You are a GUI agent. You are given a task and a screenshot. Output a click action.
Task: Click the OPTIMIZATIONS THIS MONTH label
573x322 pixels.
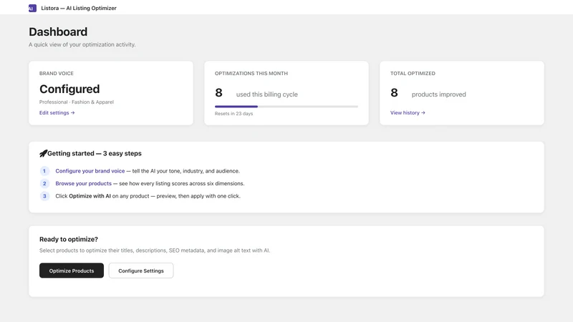[x=251, y=74]
